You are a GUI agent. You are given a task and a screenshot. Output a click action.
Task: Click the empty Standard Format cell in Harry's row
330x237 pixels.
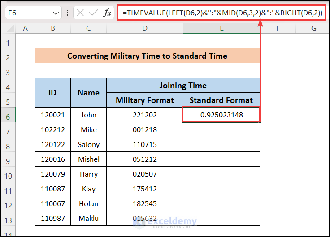click(221, 174)
